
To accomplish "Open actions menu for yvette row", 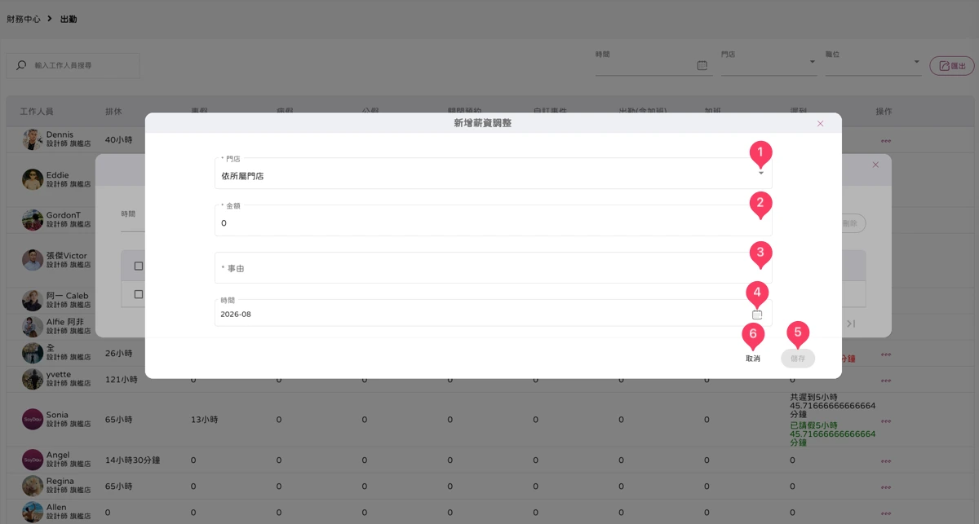I will click(x=885, y=380).
